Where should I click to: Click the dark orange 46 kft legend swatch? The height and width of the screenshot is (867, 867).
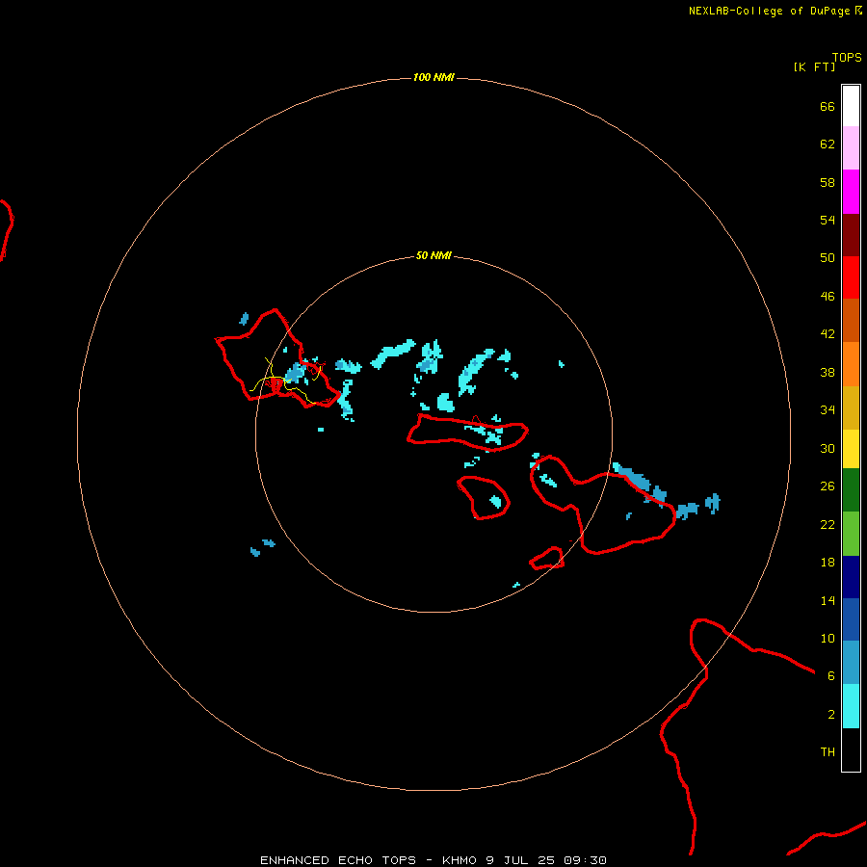851,320
